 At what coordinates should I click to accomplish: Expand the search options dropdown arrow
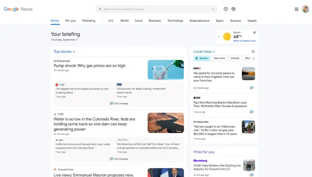click(x=213, y=9)
